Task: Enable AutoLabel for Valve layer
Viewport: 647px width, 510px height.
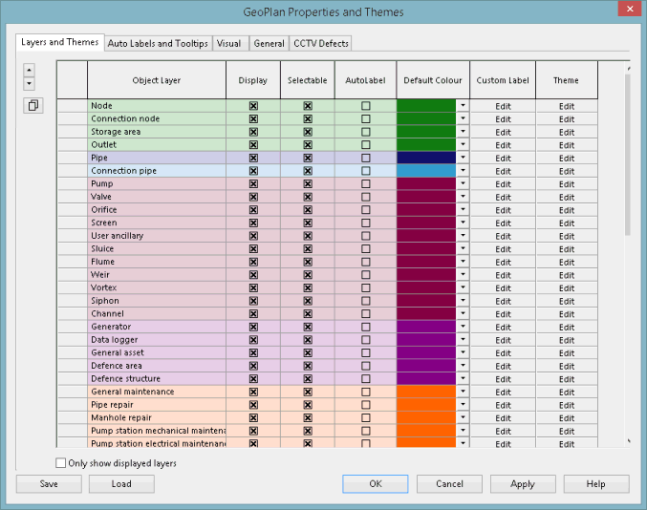Action: (x=366, y=197)
